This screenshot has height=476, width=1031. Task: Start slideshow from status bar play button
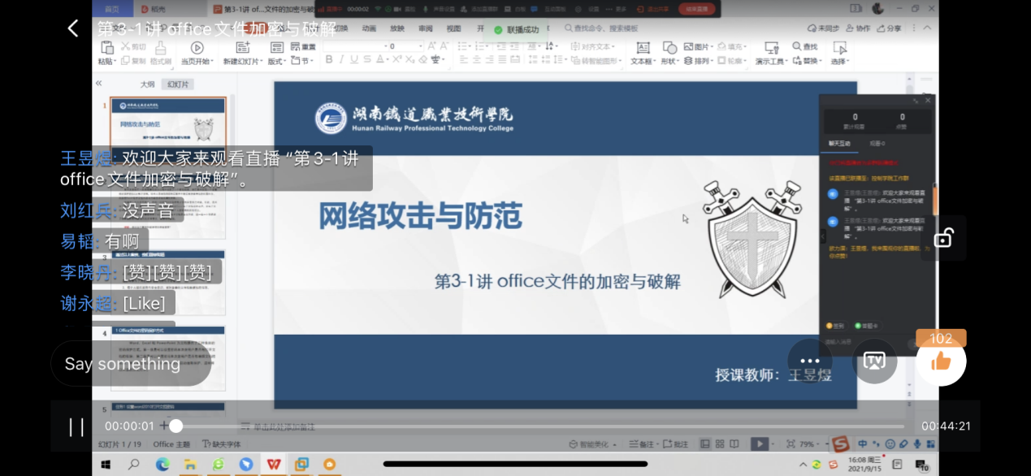coord(758,444)
